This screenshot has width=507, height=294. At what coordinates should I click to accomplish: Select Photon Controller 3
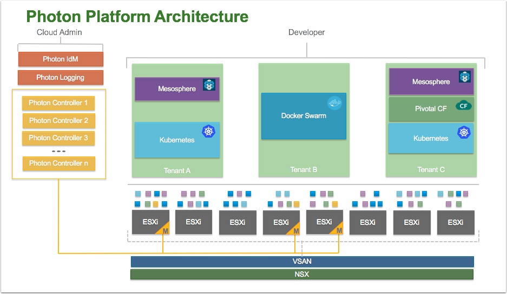(x=58, y=138)
